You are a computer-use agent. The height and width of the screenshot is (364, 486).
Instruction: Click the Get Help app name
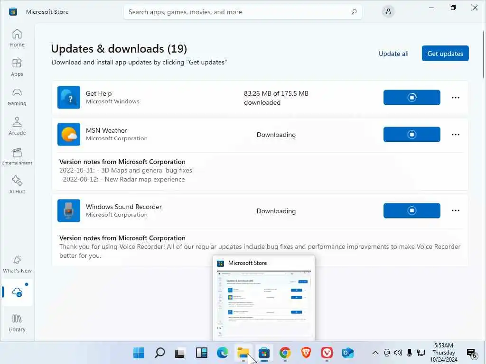pyautogui.click(x=99, y=93)
